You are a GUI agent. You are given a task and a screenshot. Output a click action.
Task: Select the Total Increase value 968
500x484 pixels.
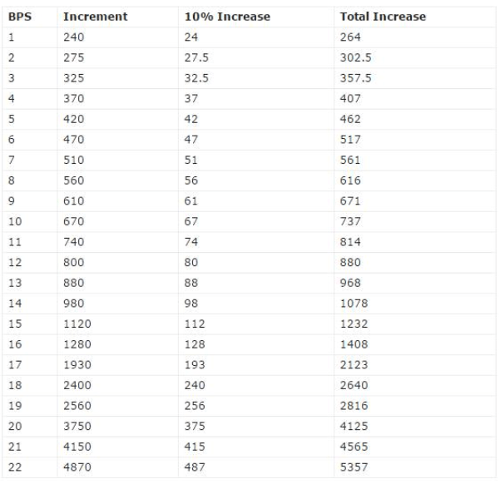(x=350, y=283)
